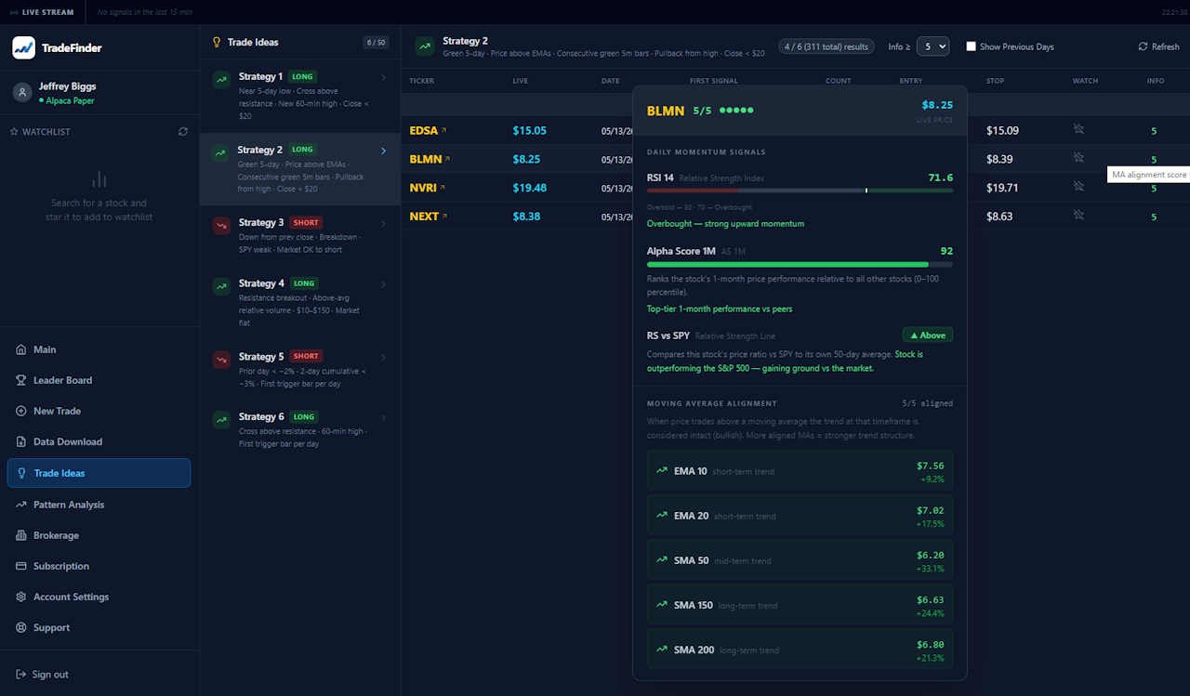The height and width of the screenshot is (696, 1190).
Task: Expand Strategy 2 with its chevron
Action: tap(384, 151)
